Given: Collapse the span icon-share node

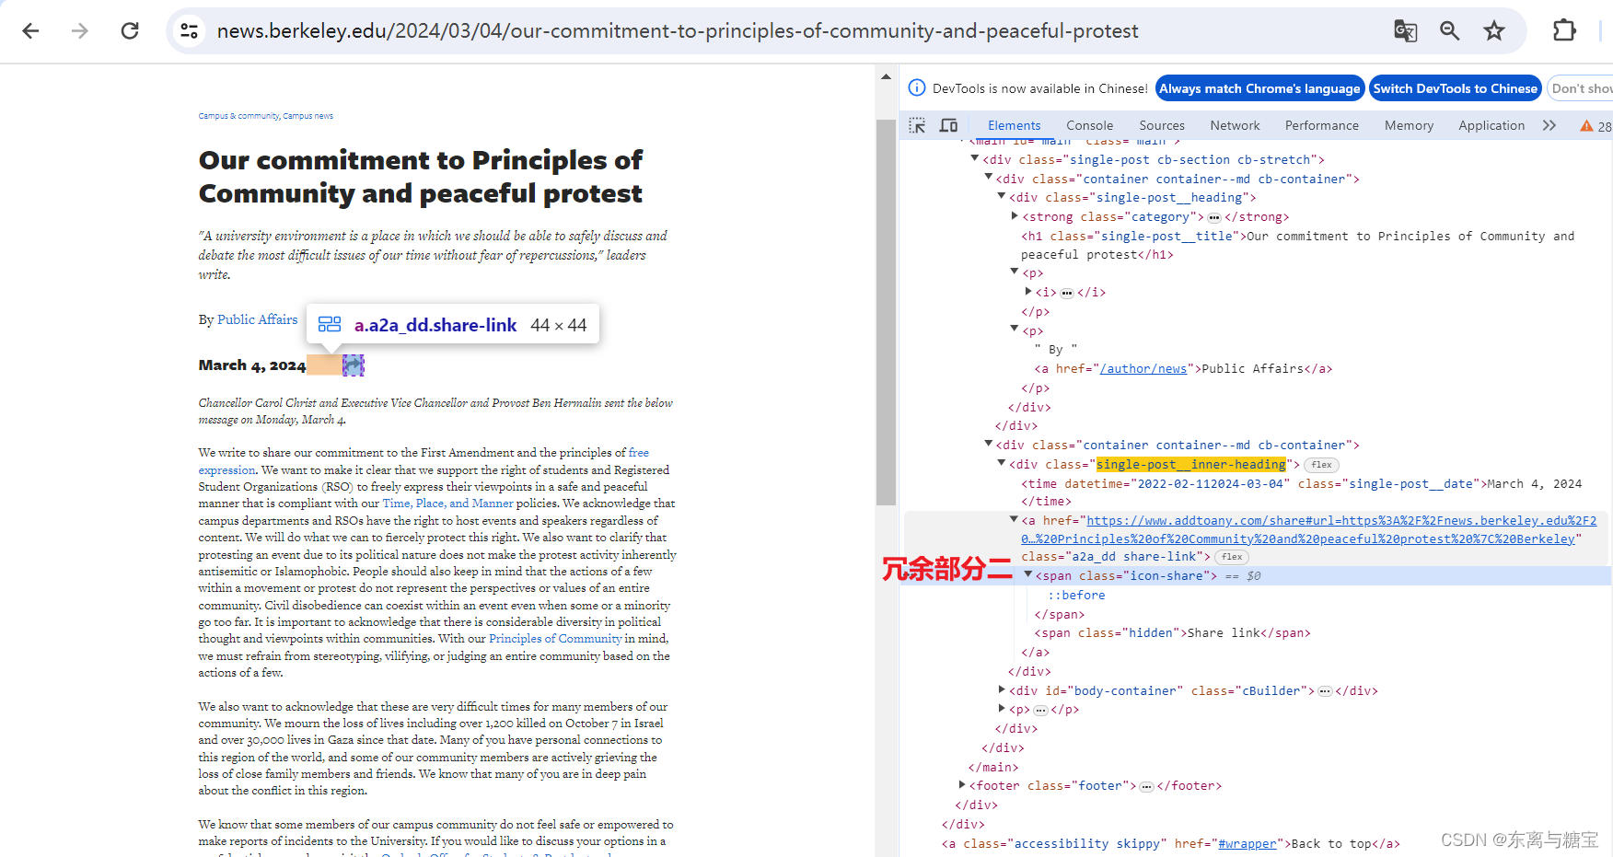Looking at the screenshot, I should coord(1028,575).
